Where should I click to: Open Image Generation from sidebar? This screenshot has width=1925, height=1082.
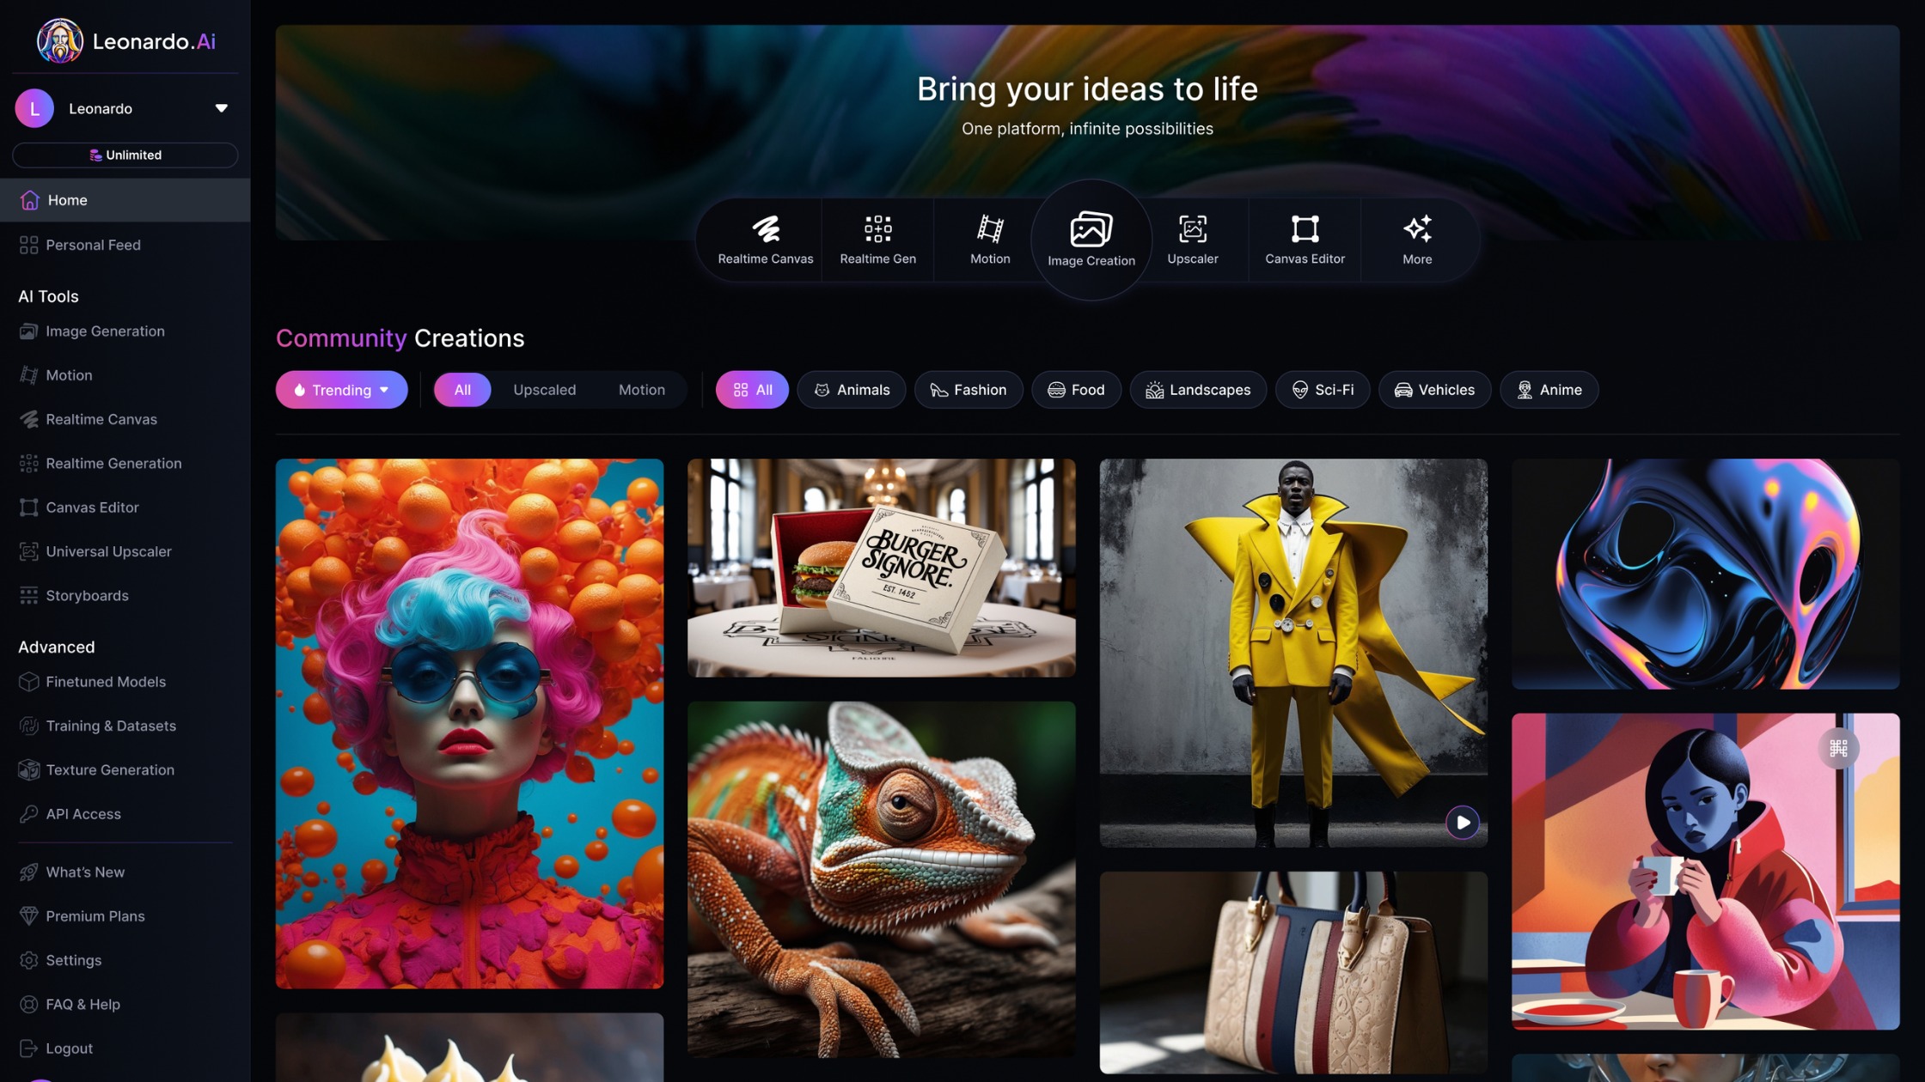[105, 331]
